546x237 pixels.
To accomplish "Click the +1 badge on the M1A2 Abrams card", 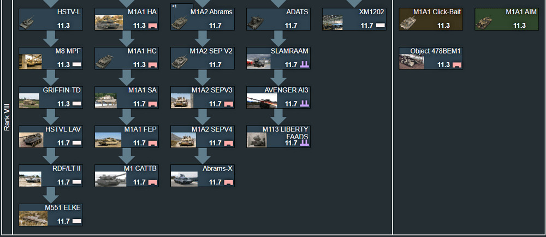I will 174,5.
